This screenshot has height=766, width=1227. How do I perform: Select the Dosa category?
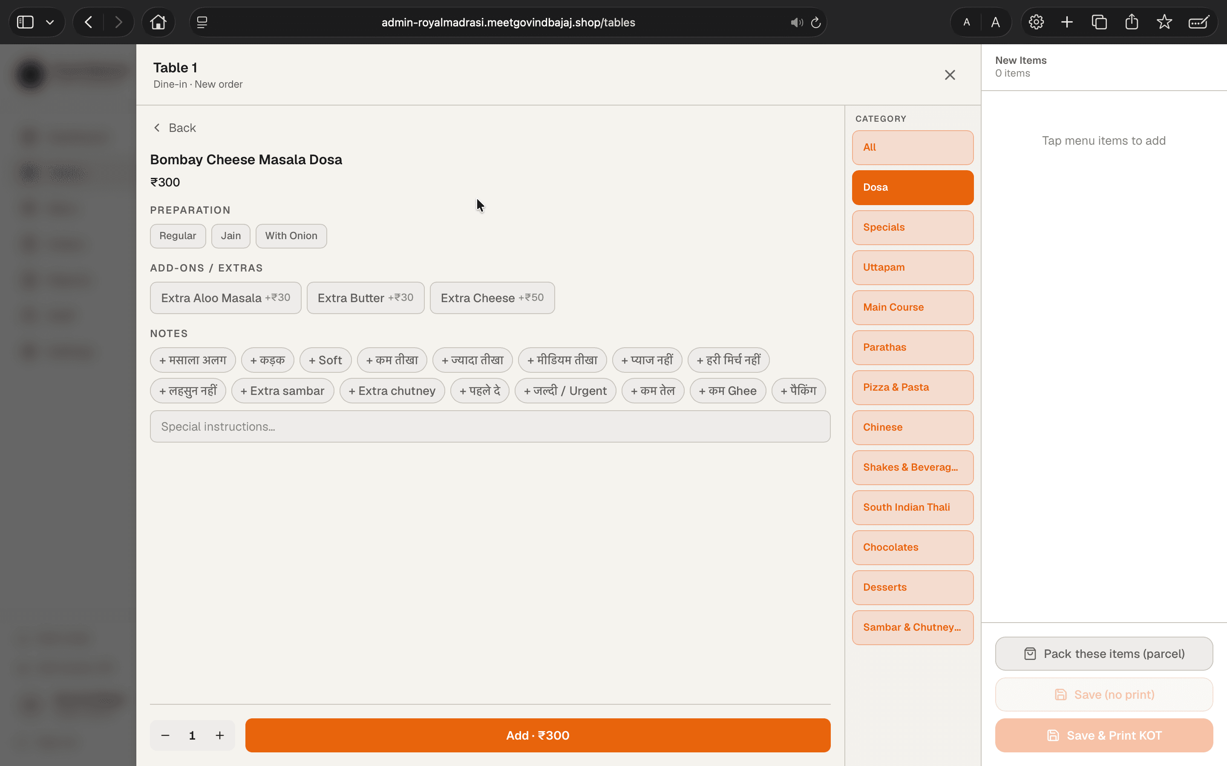913,187
